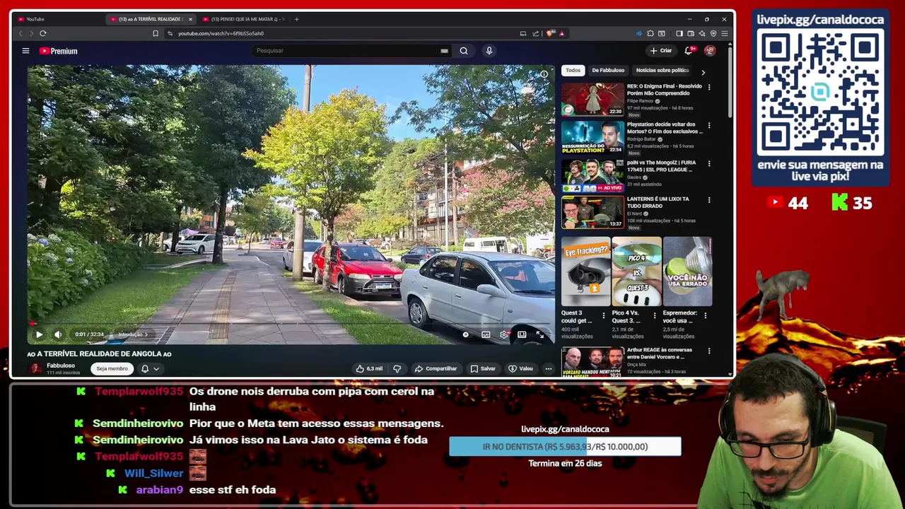905x509 pixels.
Task: Open the browser extensions puzzle icon
Action: pyautogui.click(x=650, y=33)
